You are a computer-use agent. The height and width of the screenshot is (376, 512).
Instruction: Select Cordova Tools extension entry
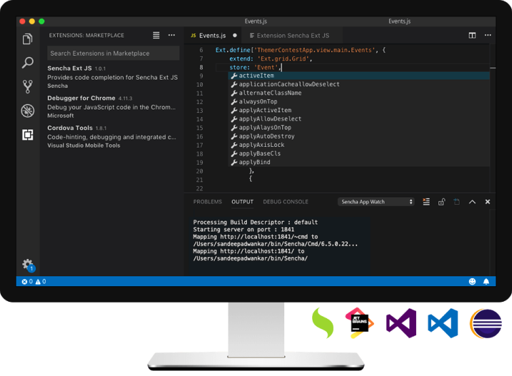113,137
